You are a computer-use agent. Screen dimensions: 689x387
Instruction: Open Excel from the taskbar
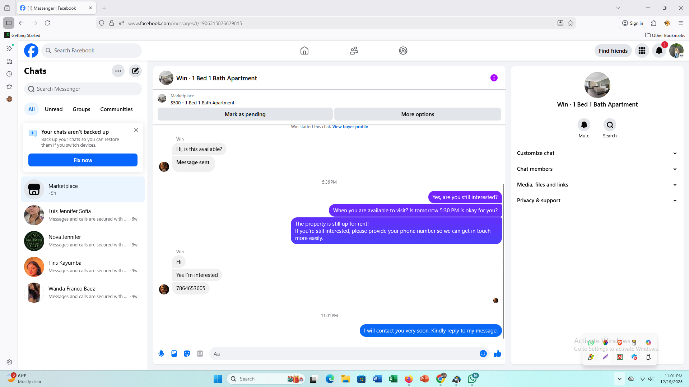pyautogui.click(x=393, y=379)
